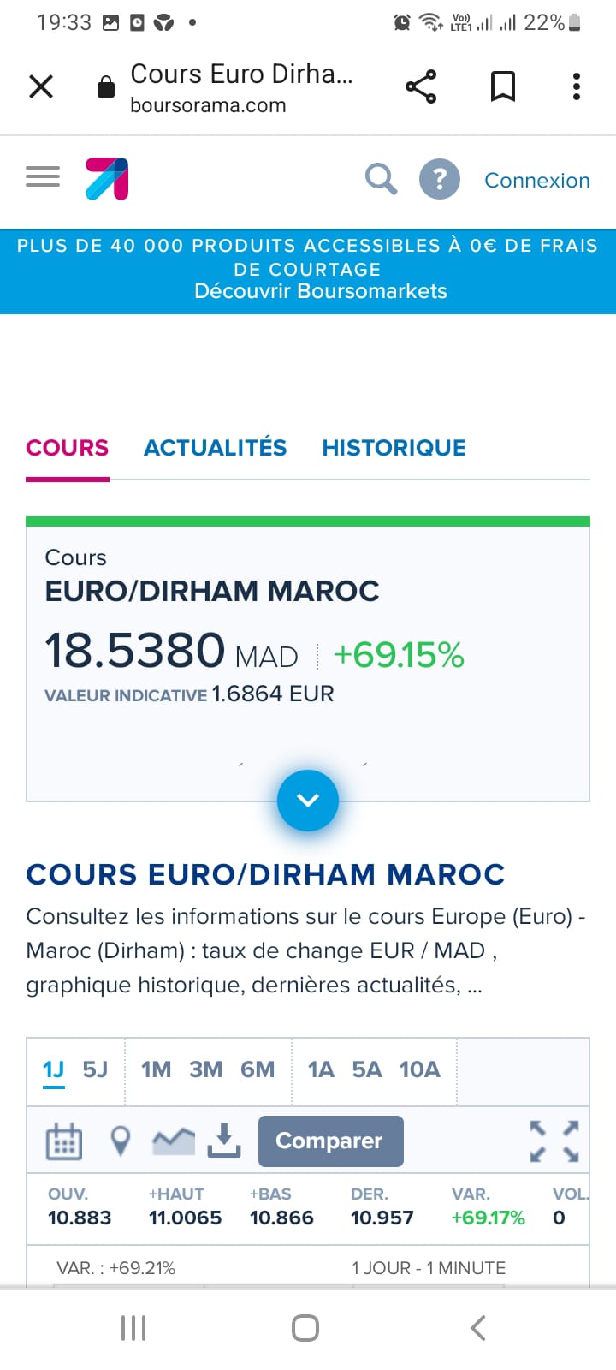The image size is (616, 1370).
Task: Open the hamburger navigation menu
Action: pos(42,176)
